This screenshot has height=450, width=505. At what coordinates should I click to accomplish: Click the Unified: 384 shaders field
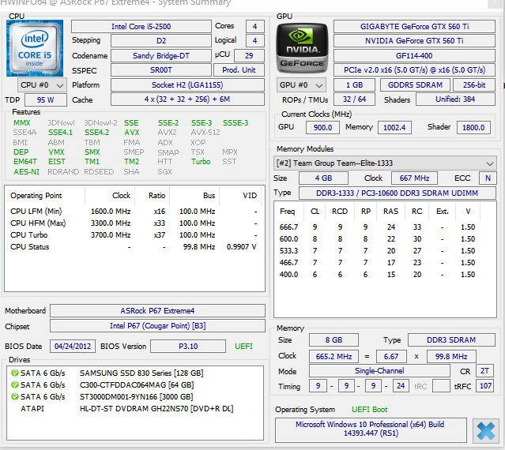[455, 99]
